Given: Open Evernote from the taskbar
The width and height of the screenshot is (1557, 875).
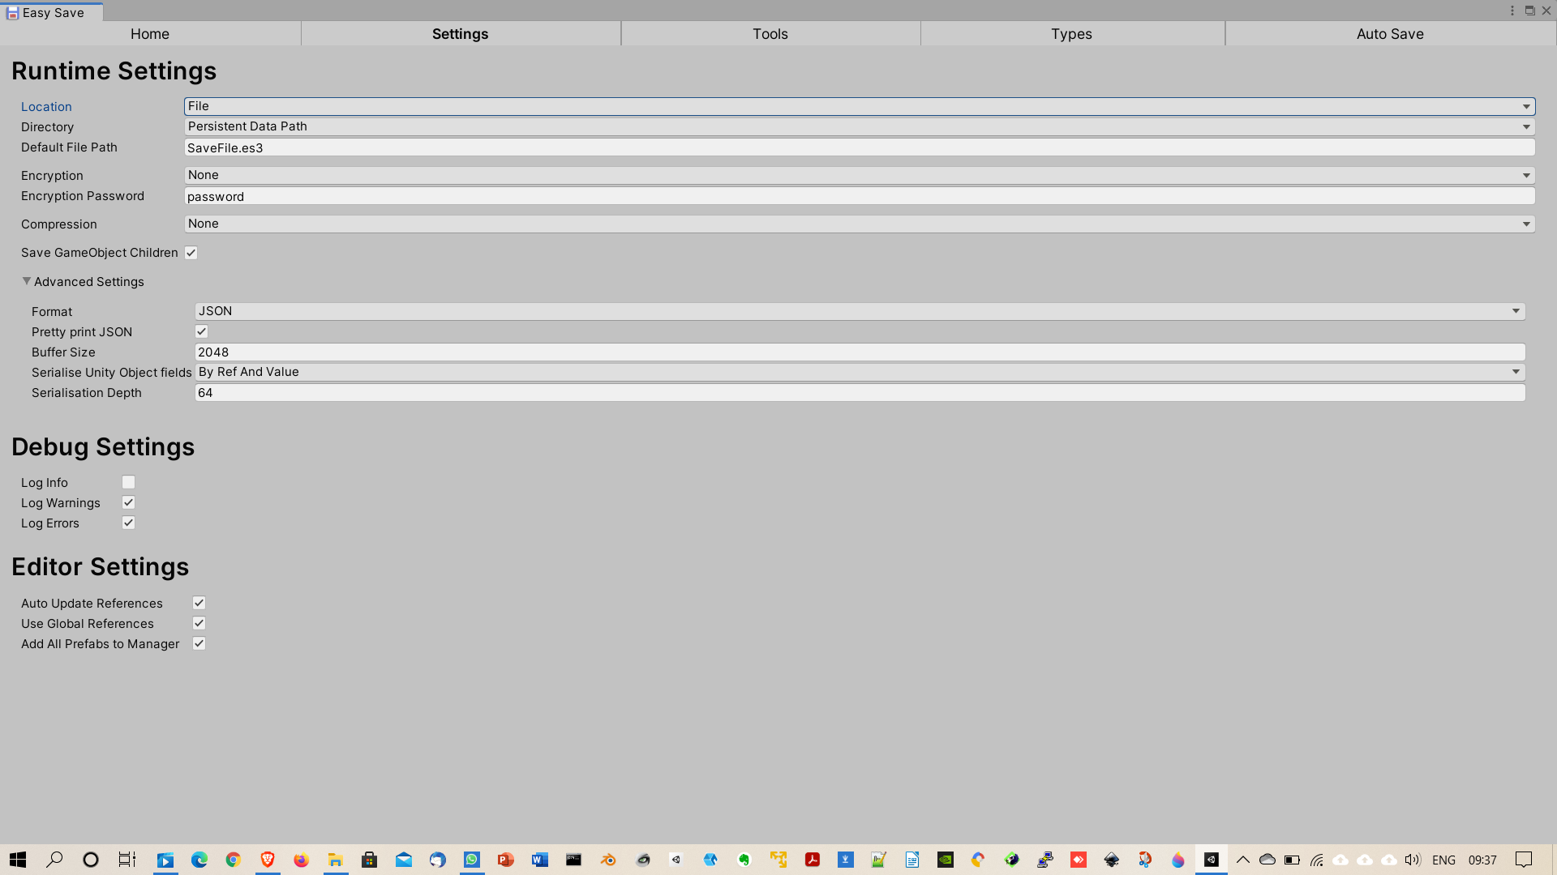Looking at the screenshot, I should point(744,860).
